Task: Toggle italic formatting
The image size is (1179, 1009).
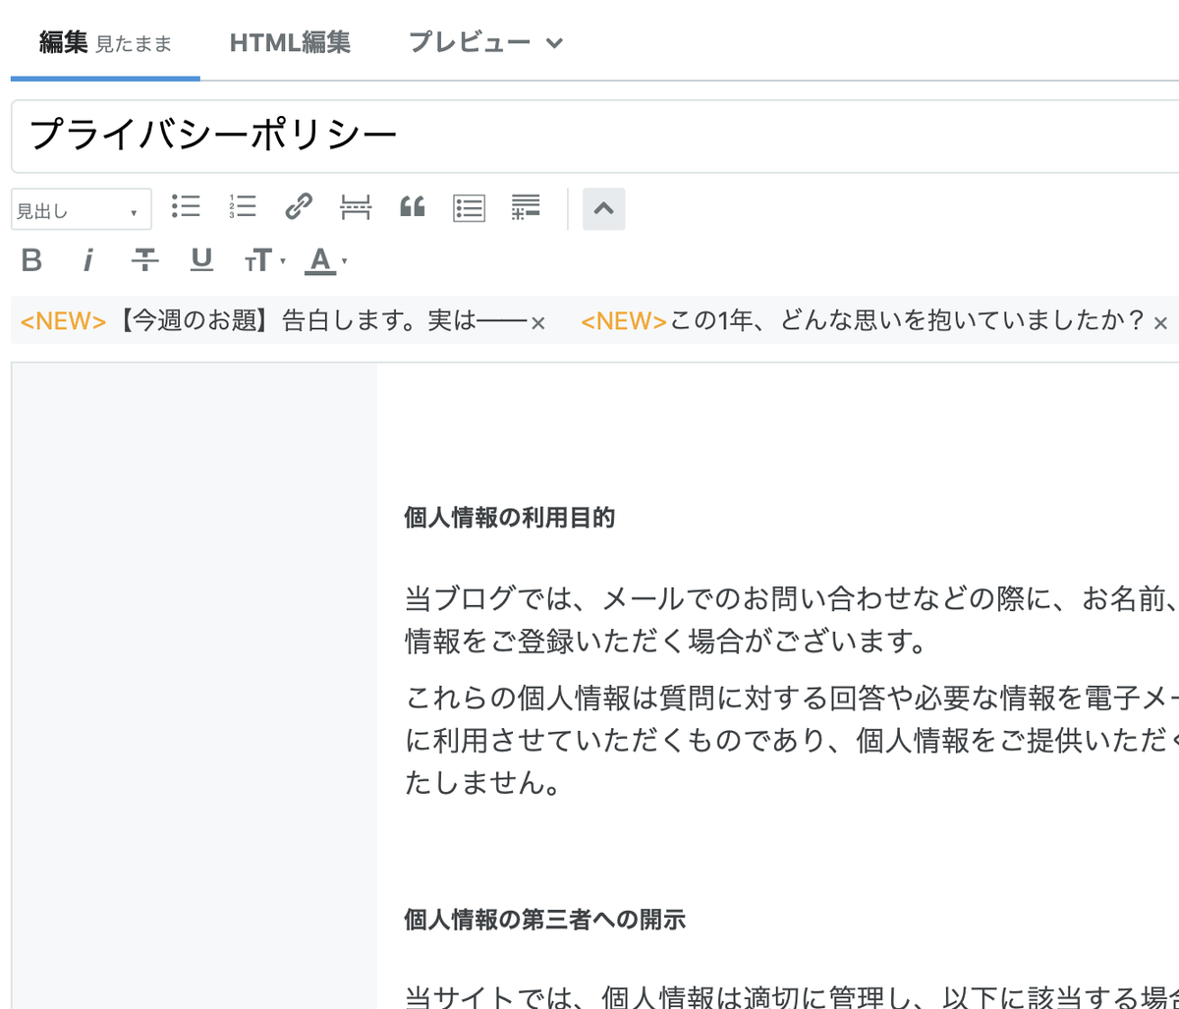Action: pyautogui.click(x=88, y=260)
